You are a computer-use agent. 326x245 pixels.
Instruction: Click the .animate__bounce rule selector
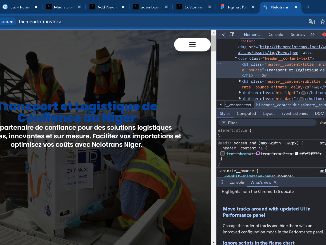click(x=236, y=171)
